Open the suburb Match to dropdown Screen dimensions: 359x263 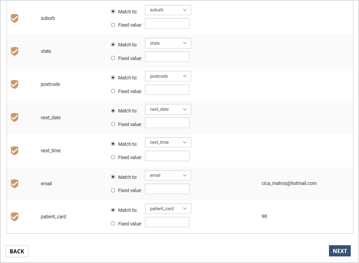pyautogui.click(x=168, y=10)
